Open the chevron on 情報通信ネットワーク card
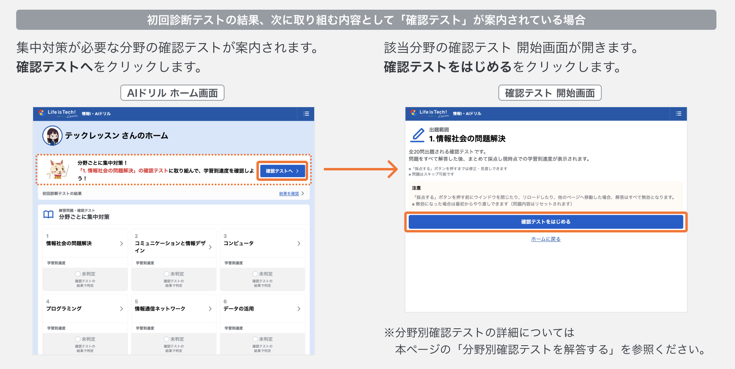 point(210,309)
